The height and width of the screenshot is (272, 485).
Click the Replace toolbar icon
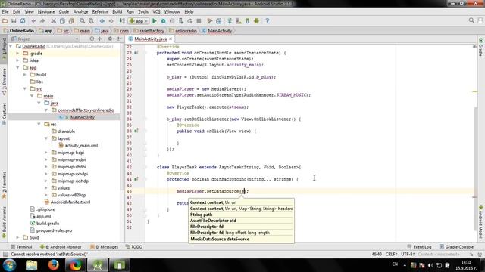click(x=91, y=21)
